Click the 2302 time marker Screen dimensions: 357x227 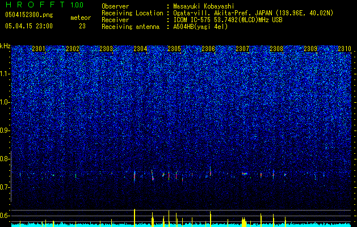click(x=73, y=48)
